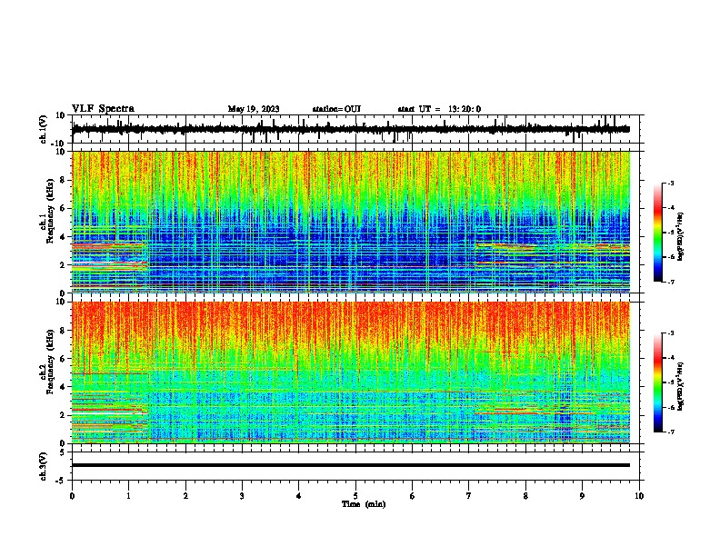The width and height of the screenshot is (720, 556).
Task: Click the ch.2 spectrogram color bar
Action: 658,382
